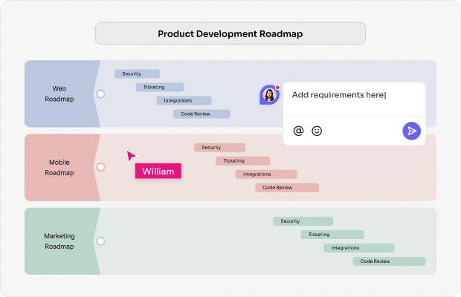Image resolution: width=461 pixels, height=297 pixels.
Task: Click the red Integrations bar in Mobile Roadmap
Action: [x=266, y=174]
